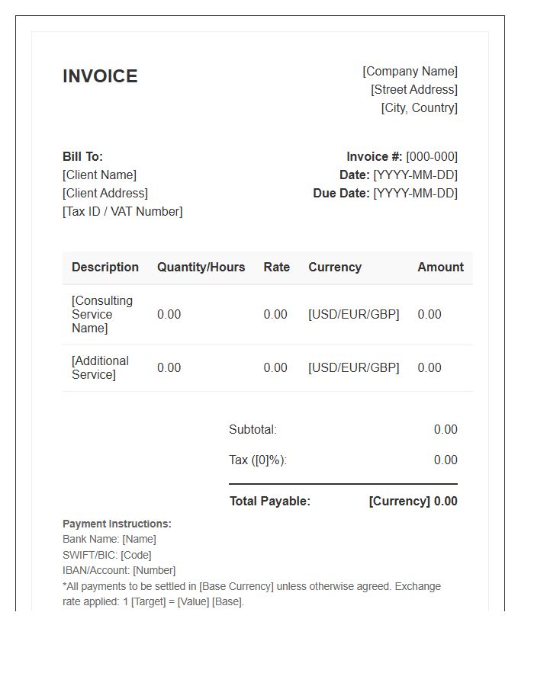This screenshot has height=686, width=534.
Task: Click the INVOICE heading
Action: pyautogui.click(x=100, y=76)
